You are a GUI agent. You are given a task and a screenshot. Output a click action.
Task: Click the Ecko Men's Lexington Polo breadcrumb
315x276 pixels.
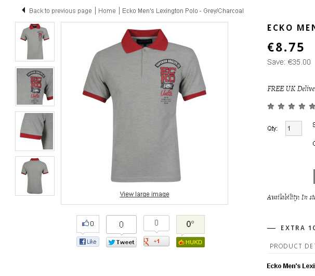183,10
